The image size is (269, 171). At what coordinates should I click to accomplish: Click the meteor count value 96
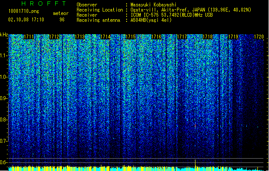click(62, 20)
